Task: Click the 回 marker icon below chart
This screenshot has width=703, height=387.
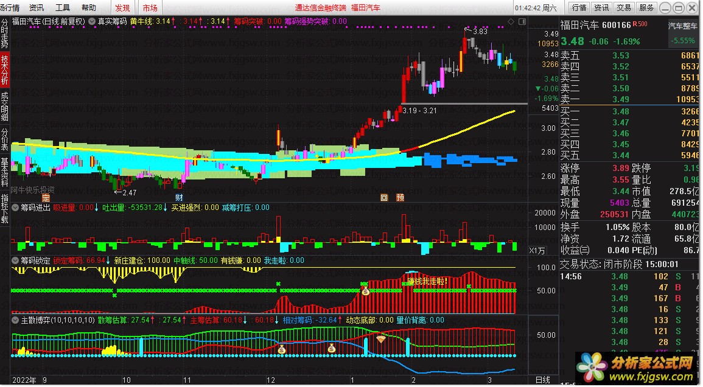Action: point(384,198)
